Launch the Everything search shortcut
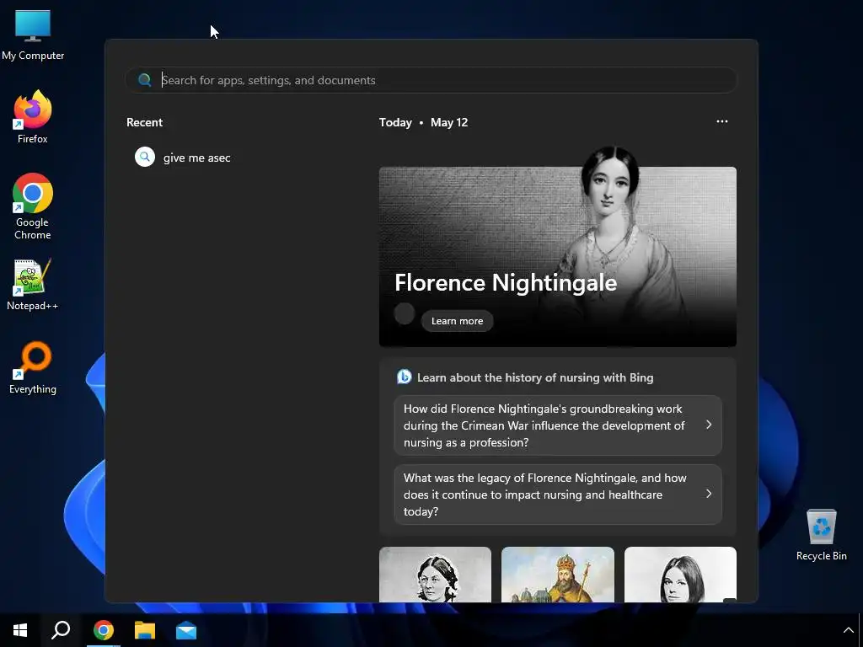This screenshot has width=863, height=647. 33,368
